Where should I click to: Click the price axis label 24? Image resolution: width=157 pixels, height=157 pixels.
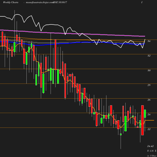(149, 114)
